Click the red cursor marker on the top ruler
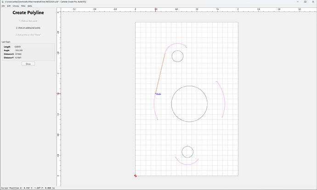Image resolution: width=317 pixels, height=190 pixels. (x=155, y=10)
